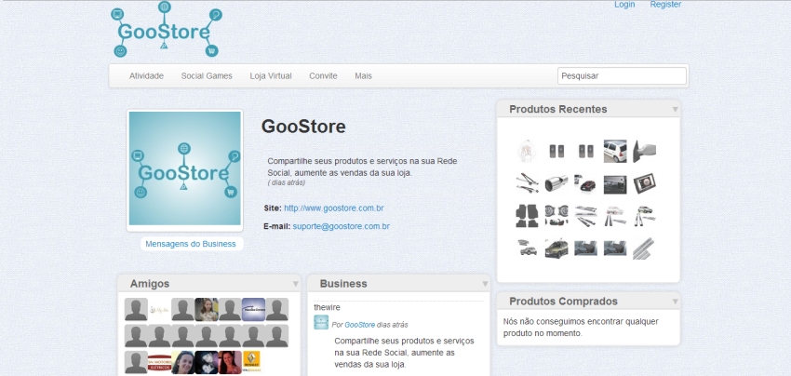
Task: Click the GooStore logo in the header
Action: 167,29
